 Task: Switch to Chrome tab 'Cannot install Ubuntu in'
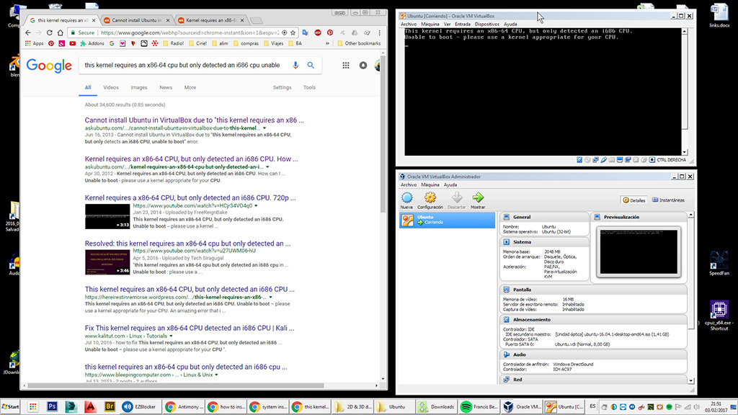click(136, 20)
